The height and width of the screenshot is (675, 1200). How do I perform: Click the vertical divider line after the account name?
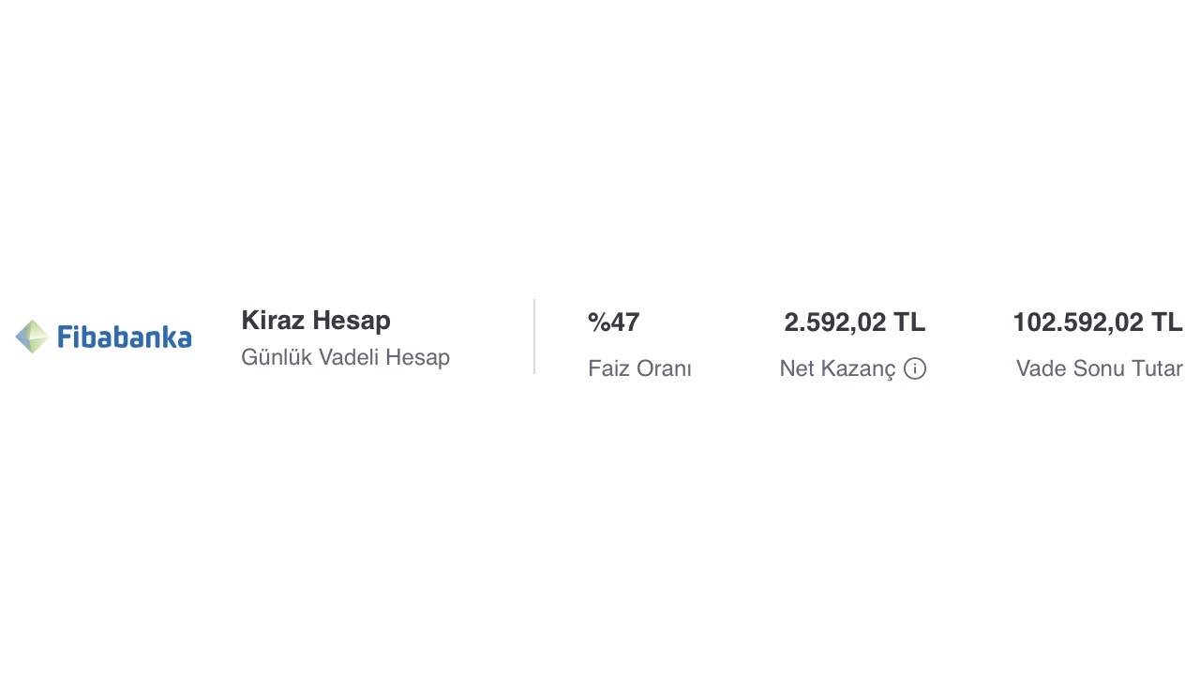[x=534, y=337]
